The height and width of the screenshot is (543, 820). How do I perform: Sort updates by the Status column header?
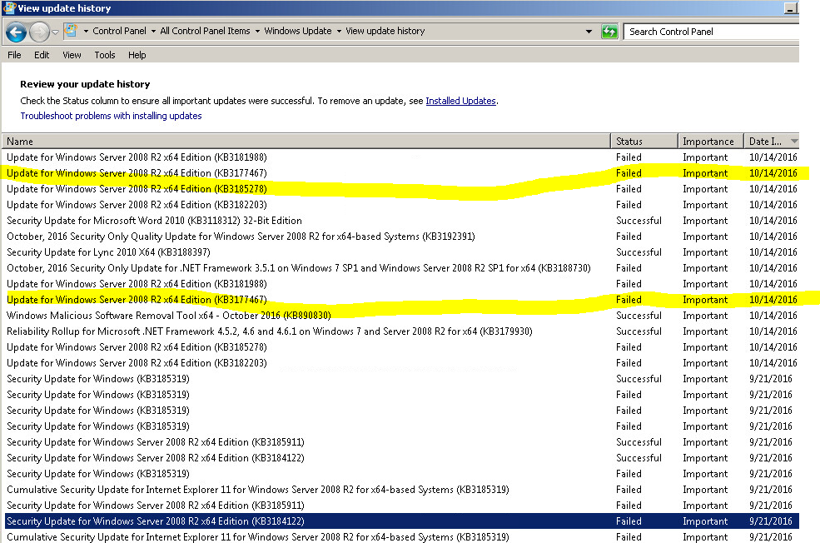click(x=644, y=141)
